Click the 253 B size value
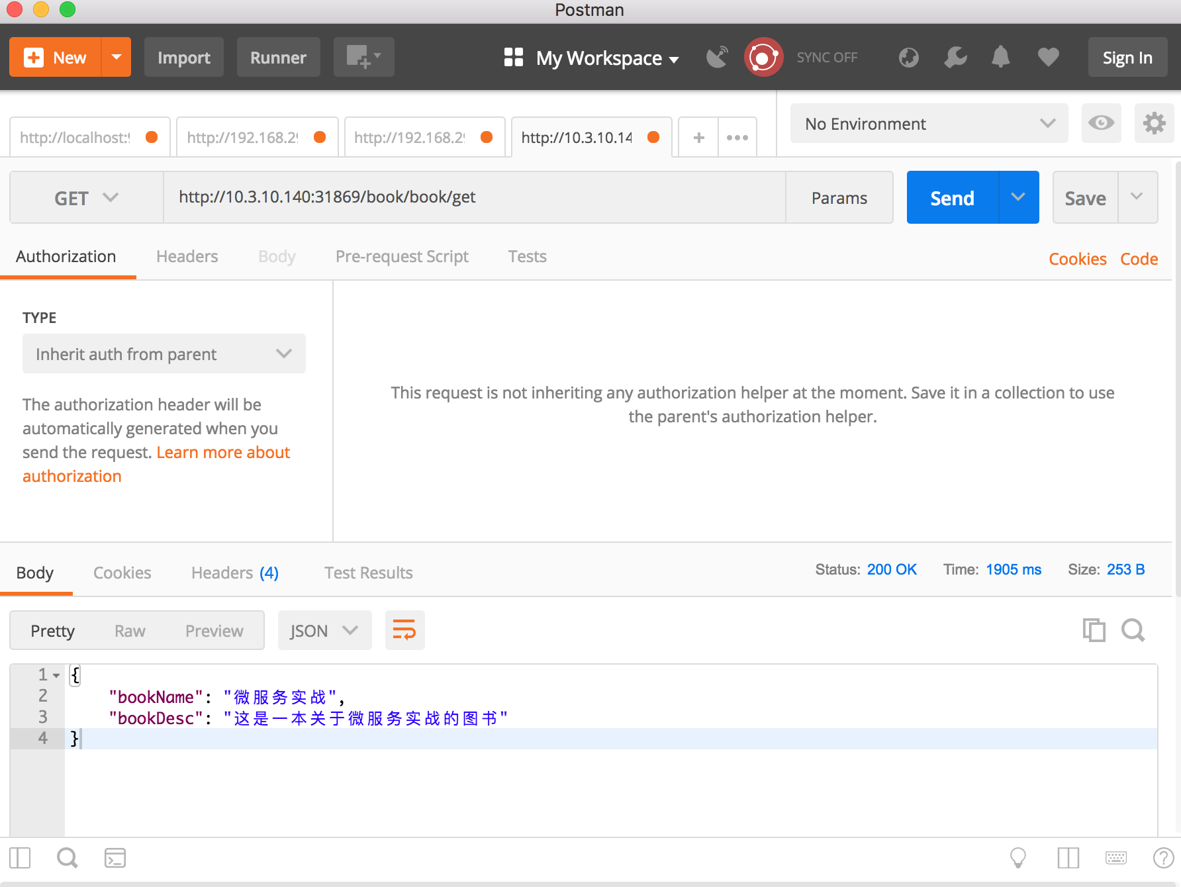Screen dimensions: 1181x887 1125,569
